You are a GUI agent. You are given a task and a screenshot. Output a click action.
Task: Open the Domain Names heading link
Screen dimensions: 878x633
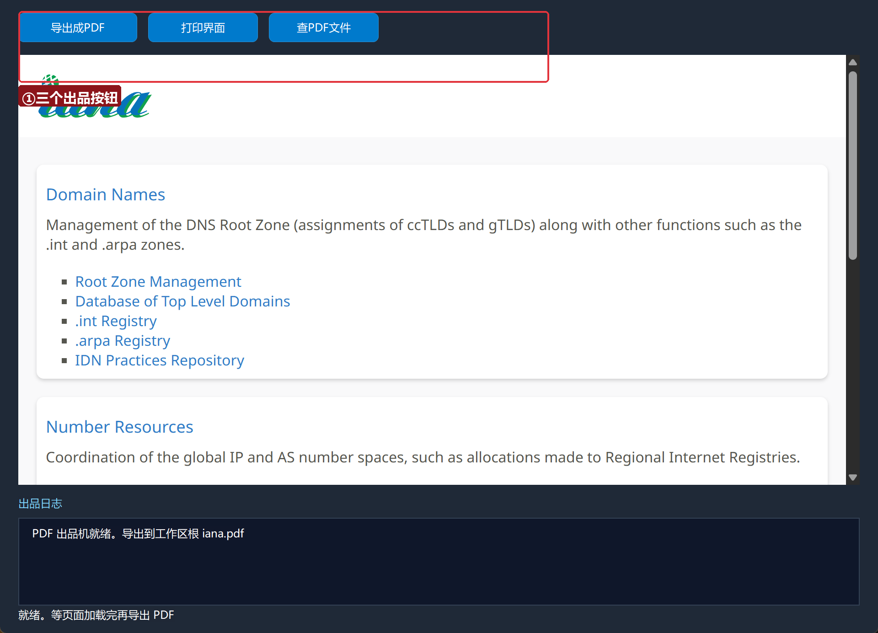[x=106, y=195]
